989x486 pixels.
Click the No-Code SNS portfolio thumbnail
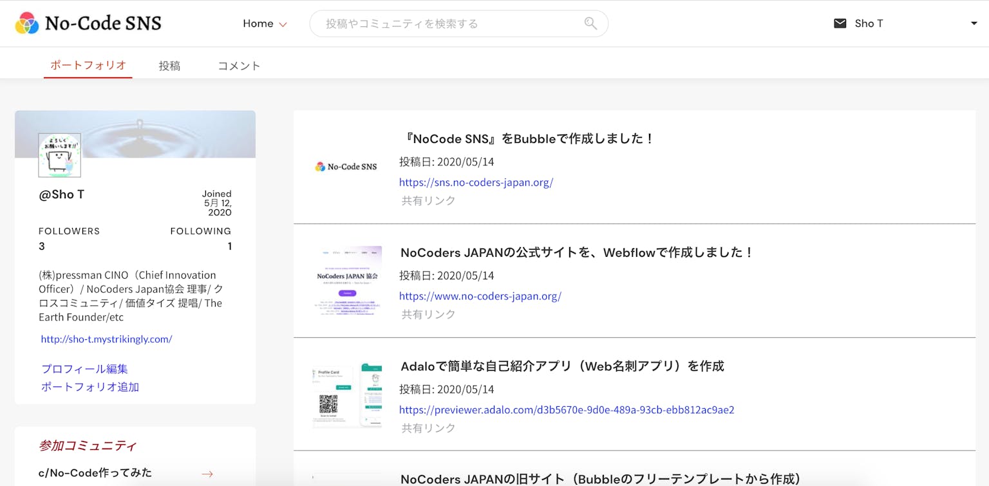click(x=346, y=167)
